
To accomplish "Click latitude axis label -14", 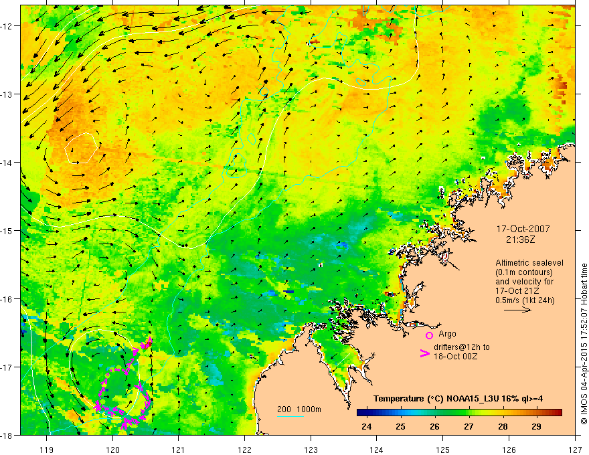I will point(7,163).
